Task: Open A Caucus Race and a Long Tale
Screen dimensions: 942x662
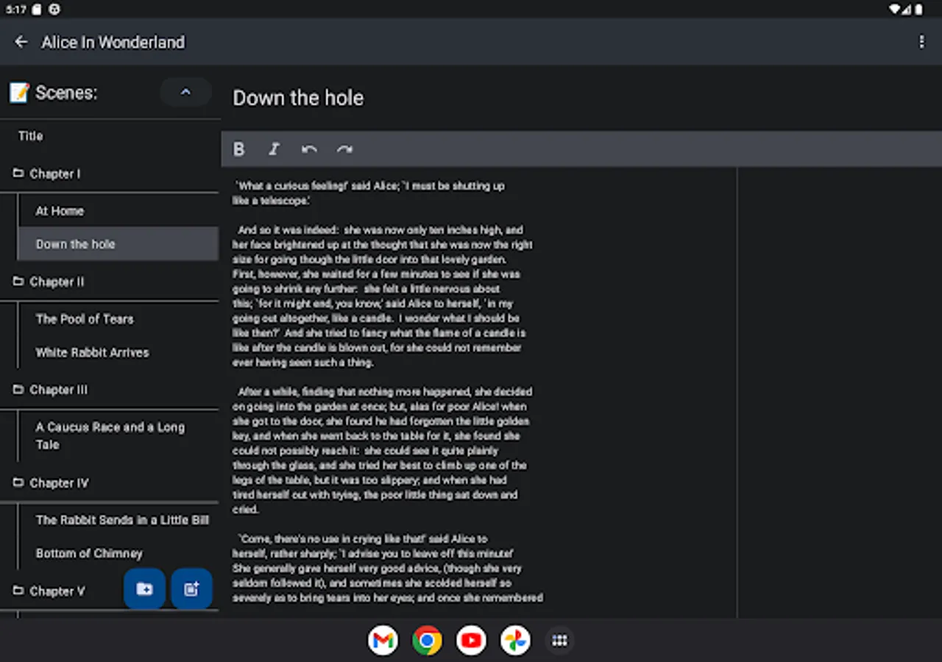Action: [x=118, y=435]
